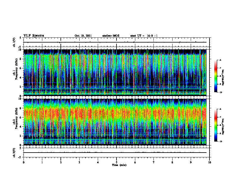This screenshot has width=236, height=182.
Task: Click time axis tick label "0"
Action: (x=24, y=162)
